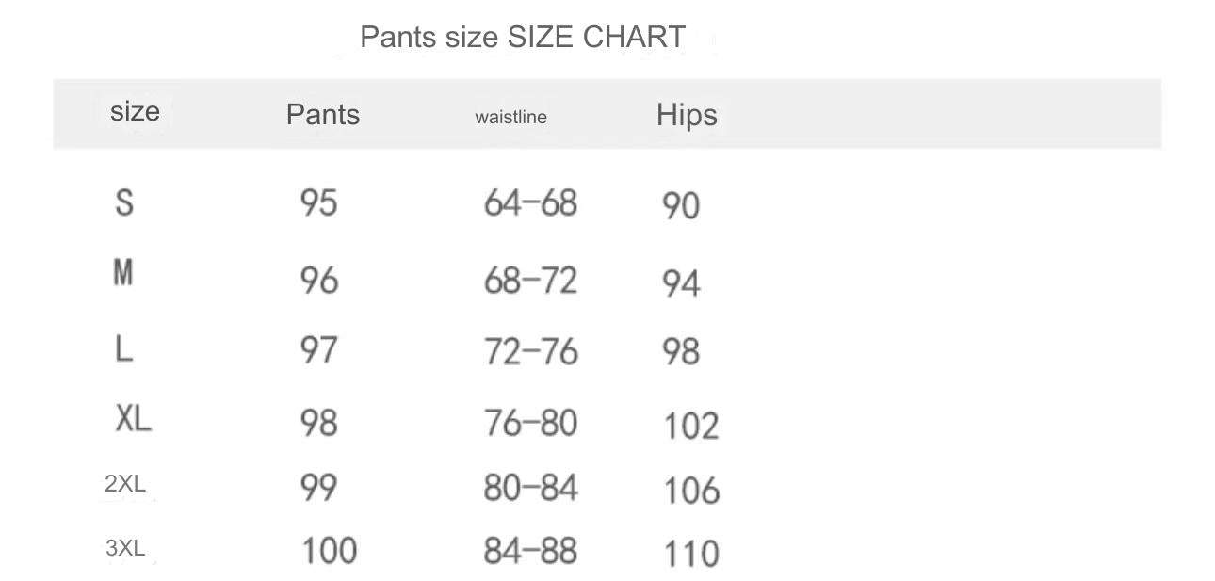This screenshot has height=581, width=1215.
Task: Select the '3XL' size row label
Action: point(125,548)
